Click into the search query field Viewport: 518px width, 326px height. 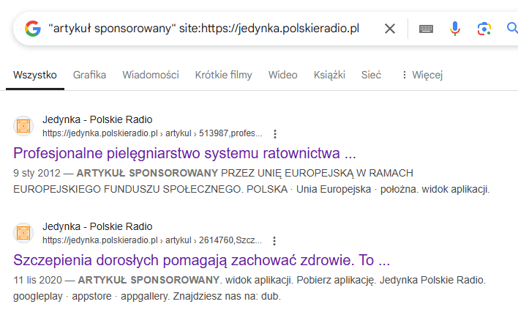(x=205, y=29)
